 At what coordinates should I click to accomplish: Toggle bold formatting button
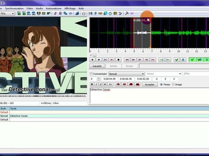tap(92, 84)
